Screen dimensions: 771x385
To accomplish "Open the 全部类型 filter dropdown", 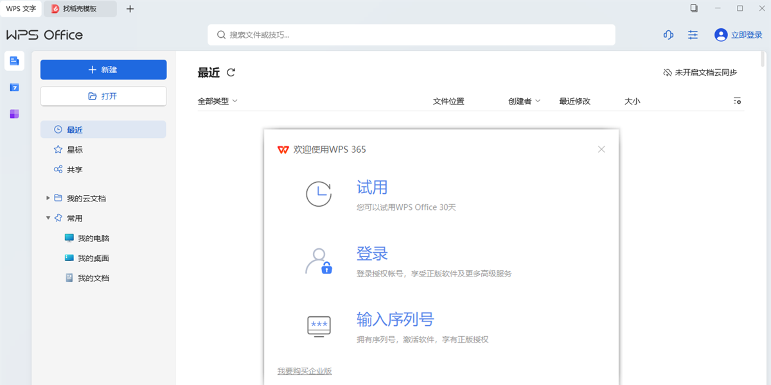I will pos(217,101).
